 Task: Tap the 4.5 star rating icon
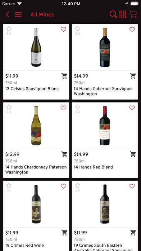point(9,29)
